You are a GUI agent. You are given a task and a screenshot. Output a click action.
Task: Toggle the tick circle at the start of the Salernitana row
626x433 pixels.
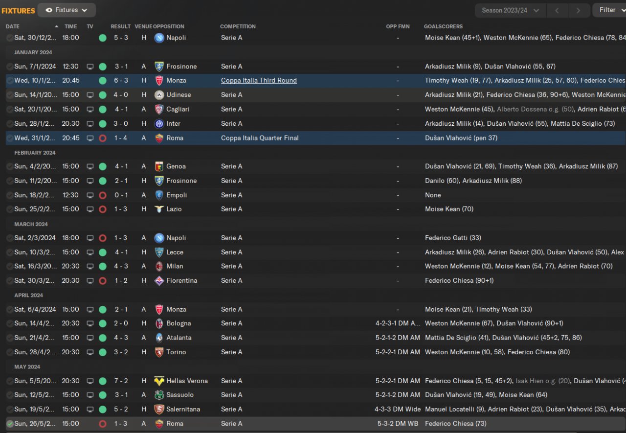pyautogui.click(x=10, y=410)
